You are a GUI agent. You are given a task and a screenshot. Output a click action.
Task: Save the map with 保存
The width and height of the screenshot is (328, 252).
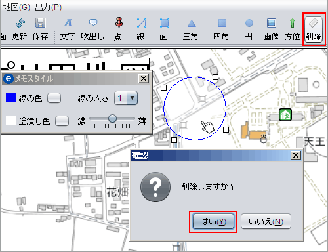coord(41,30)
